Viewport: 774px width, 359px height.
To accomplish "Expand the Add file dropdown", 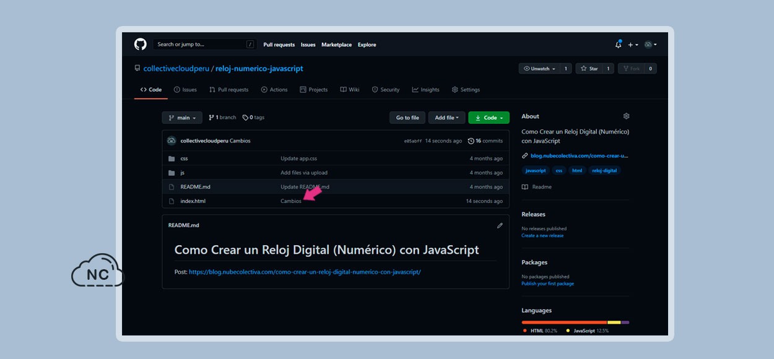I will click(447, 118).
